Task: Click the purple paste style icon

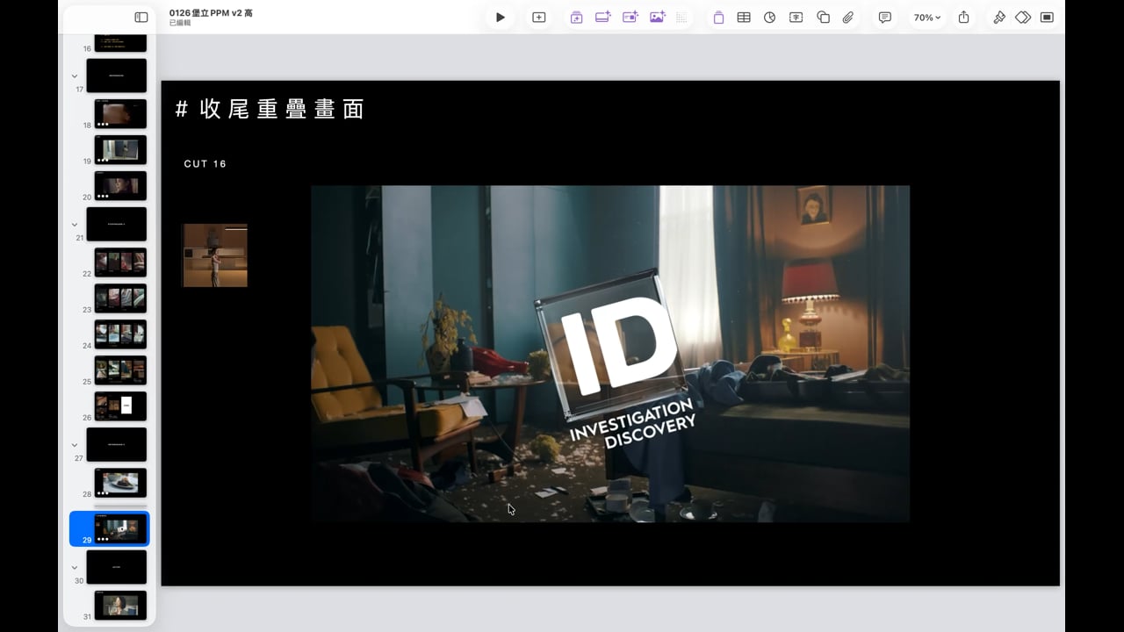Action: tap(718, 18)
